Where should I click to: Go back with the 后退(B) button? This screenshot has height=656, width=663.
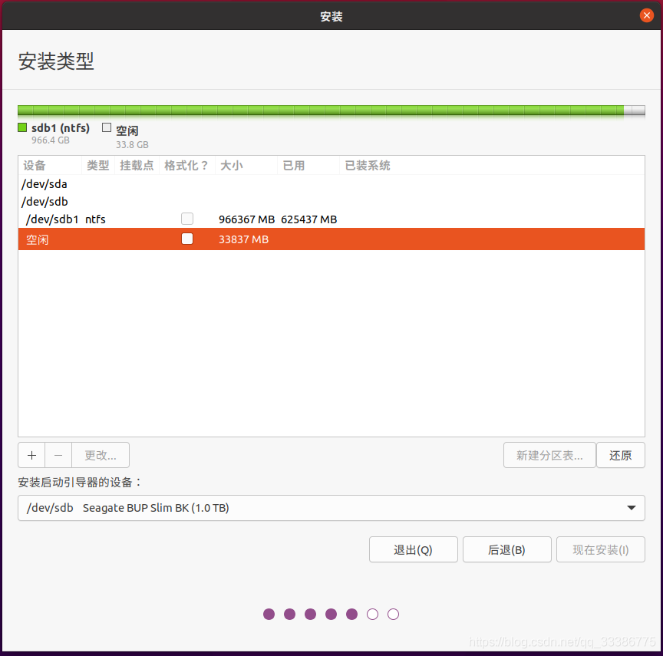click(x=506, y=549)
